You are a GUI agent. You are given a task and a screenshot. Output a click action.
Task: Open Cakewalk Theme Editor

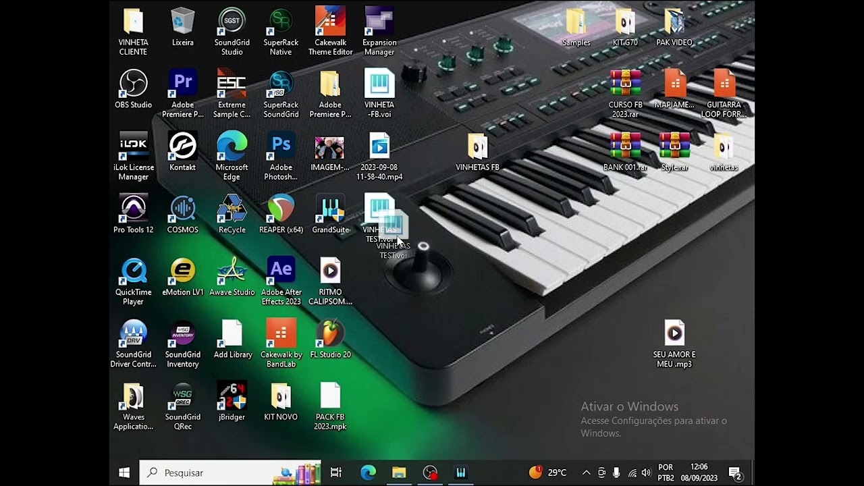click(330, 31)
